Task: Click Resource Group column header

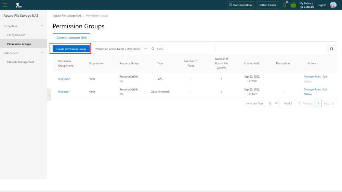Action: (129, 63)
